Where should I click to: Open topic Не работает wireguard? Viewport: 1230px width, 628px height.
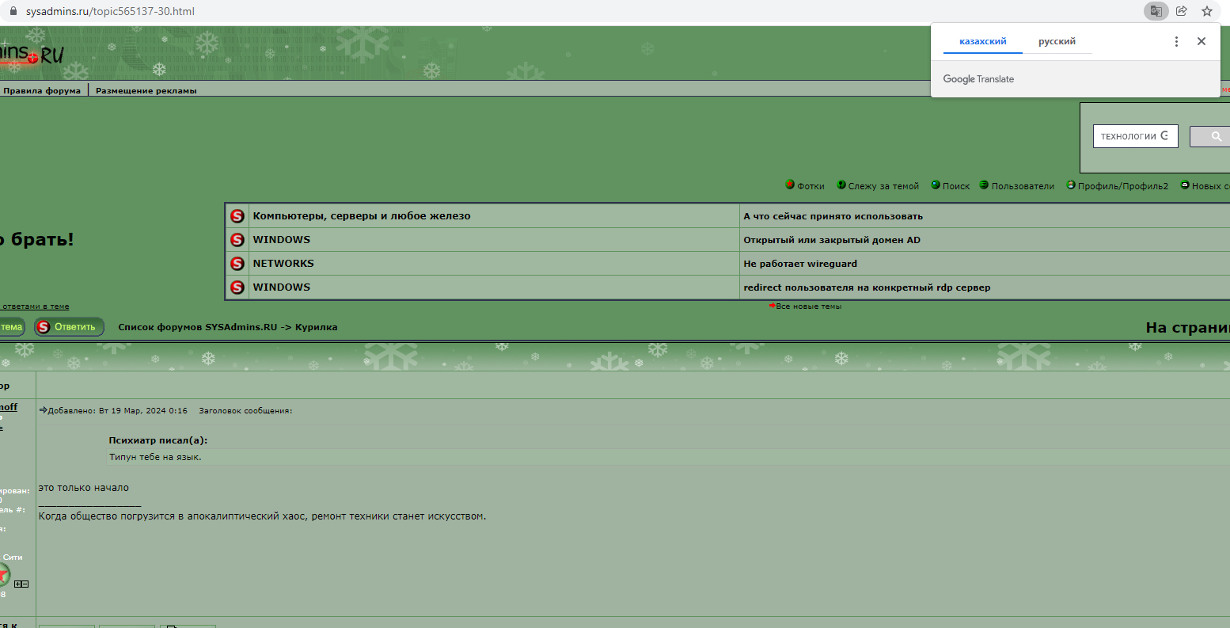800,264
